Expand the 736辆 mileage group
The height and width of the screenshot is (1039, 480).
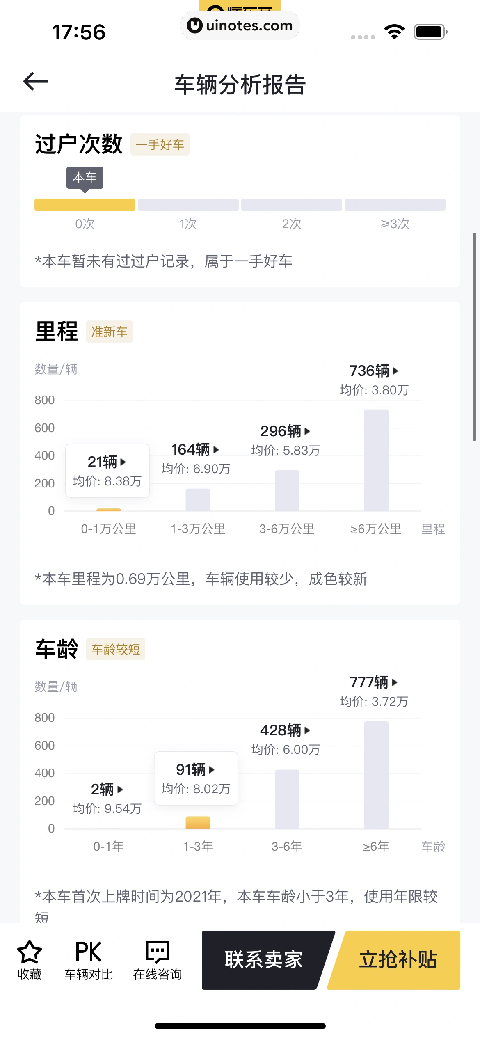pos(374,371)
